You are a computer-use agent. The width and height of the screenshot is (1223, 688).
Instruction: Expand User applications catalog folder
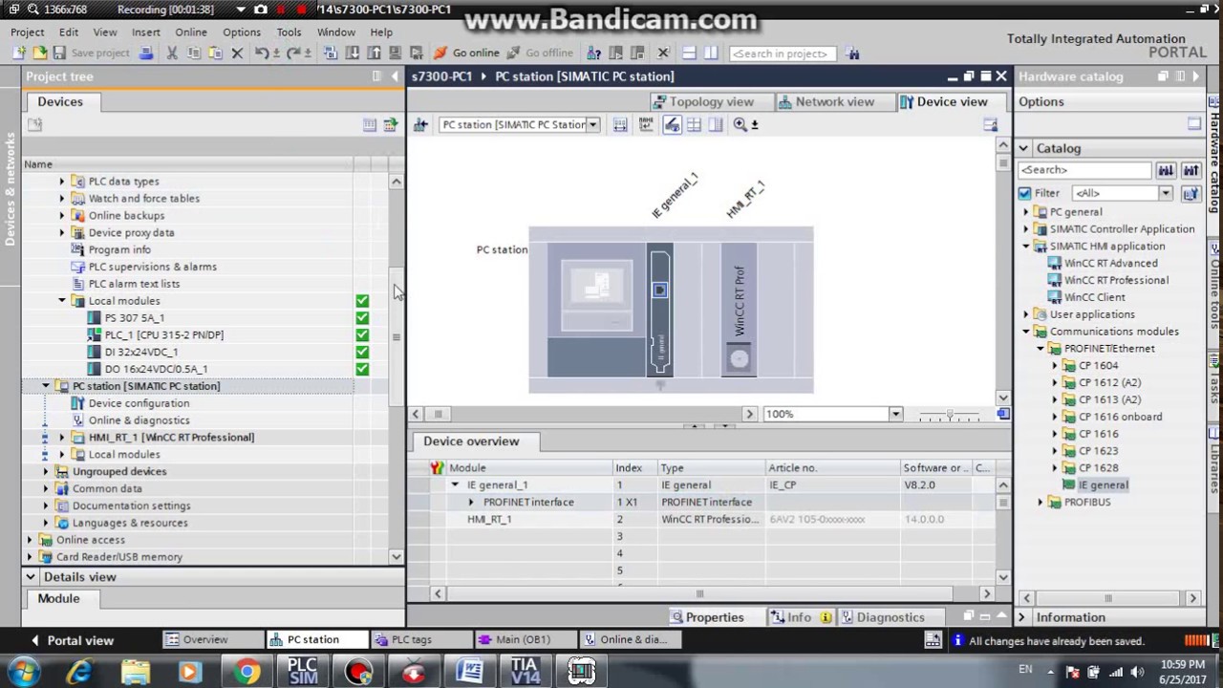click(x=1026, y=314)
